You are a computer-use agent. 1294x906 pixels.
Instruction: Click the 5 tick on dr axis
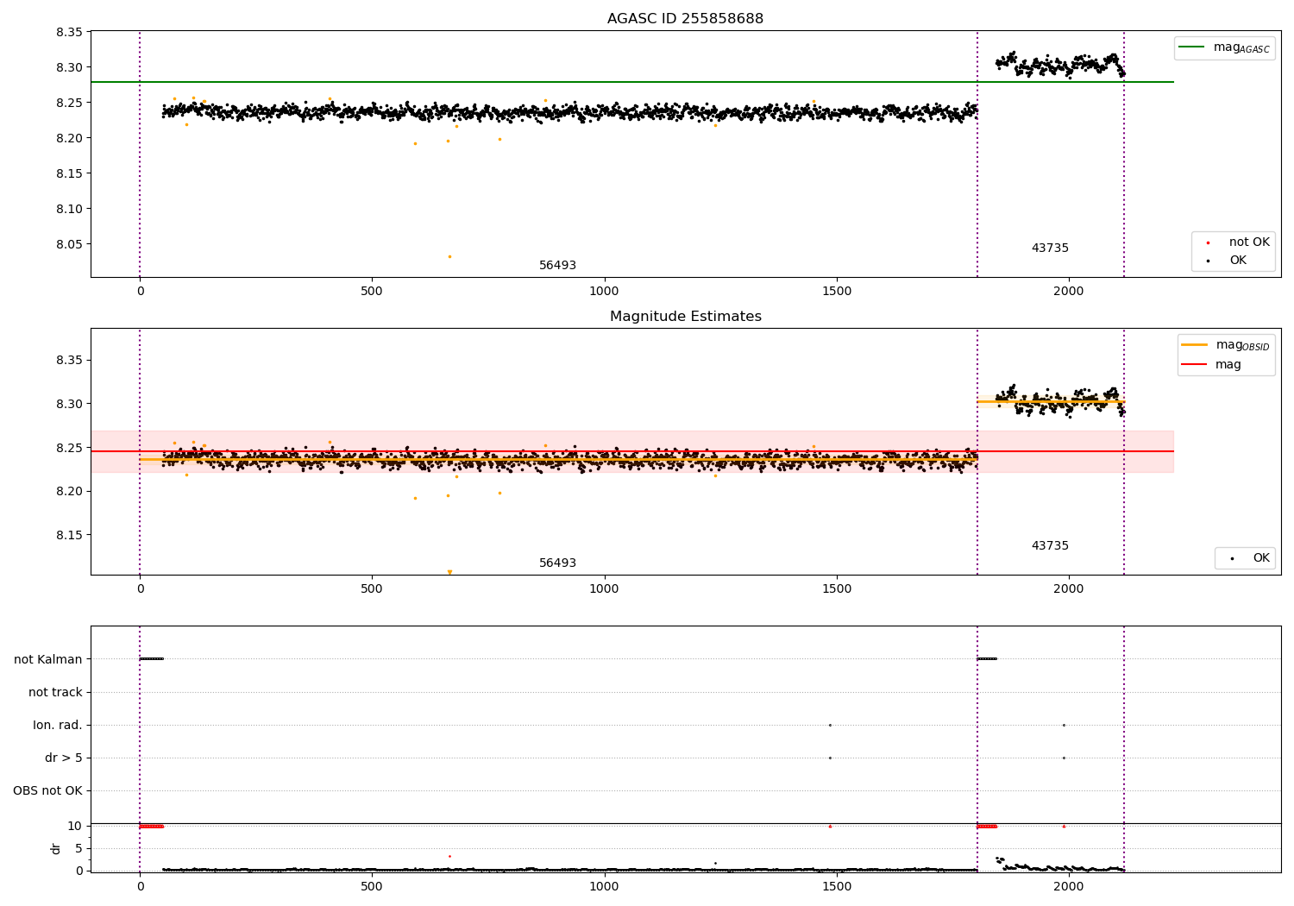pyautogui.click(x=79, y=849)
